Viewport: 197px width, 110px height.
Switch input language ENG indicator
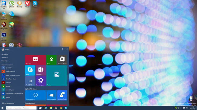pyautogui.click(x=187, y=108)
